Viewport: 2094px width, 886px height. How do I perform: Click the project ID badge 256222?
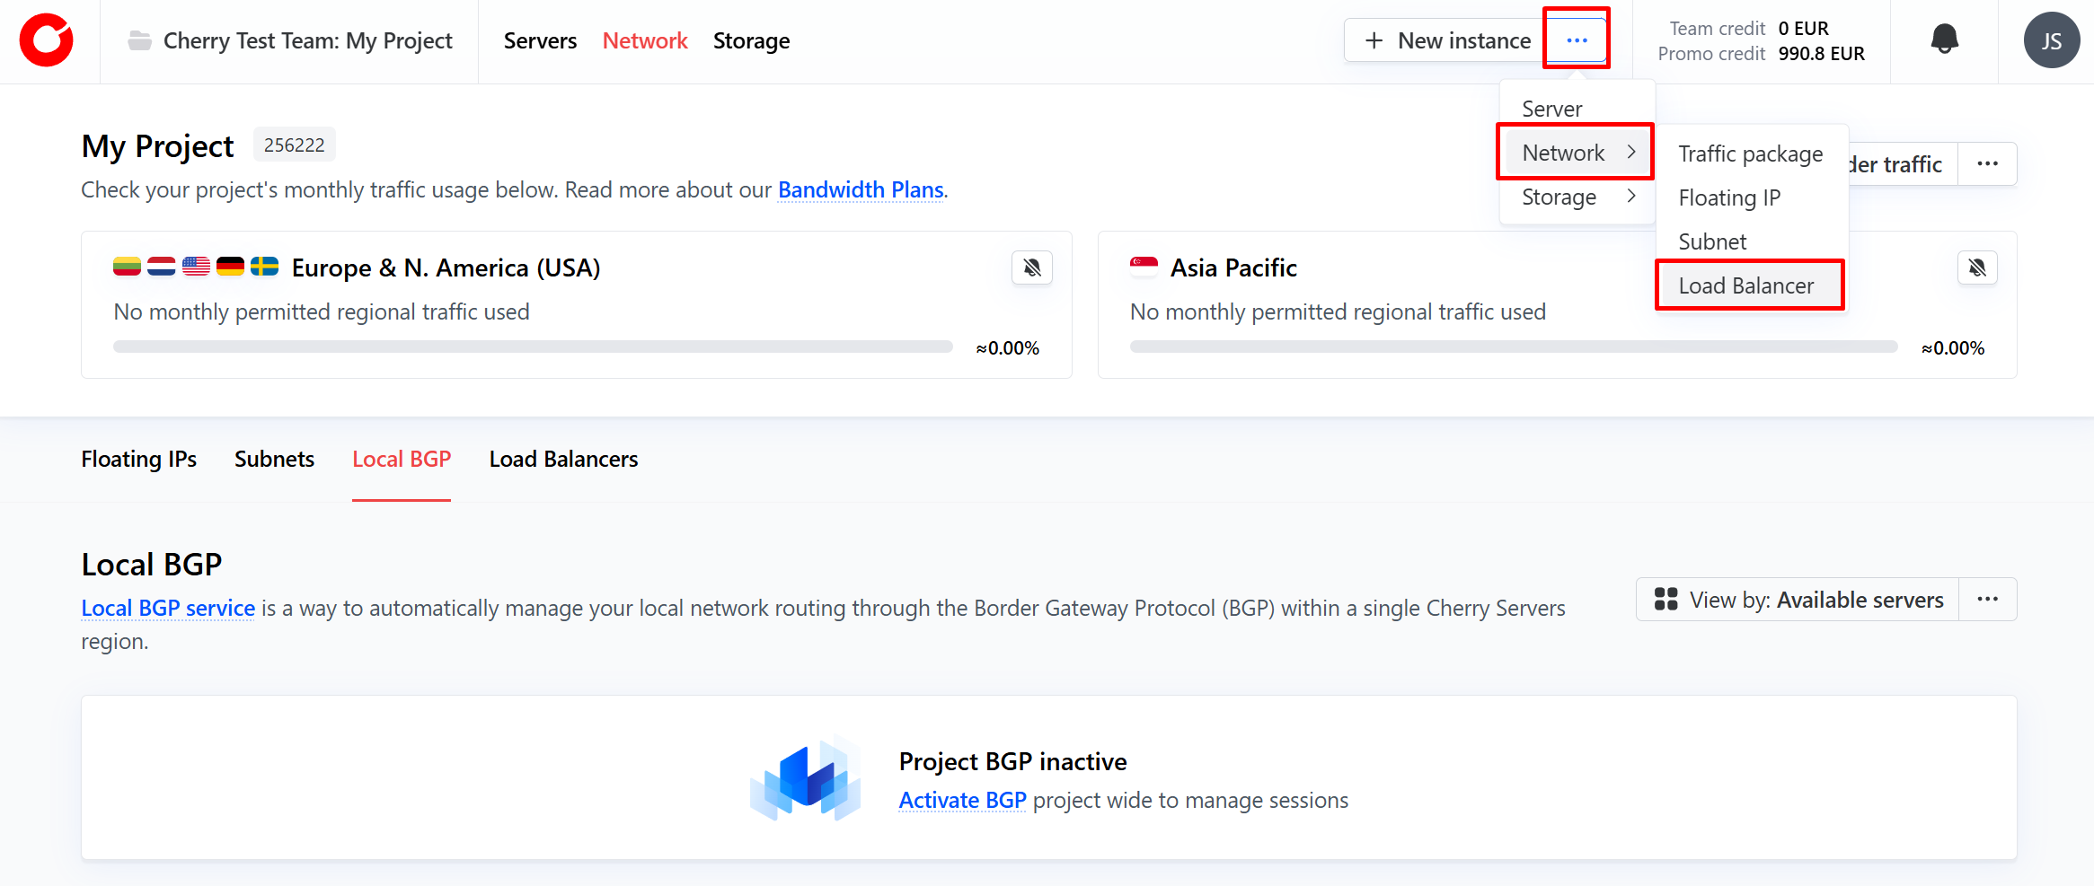(x=294, y=145)
